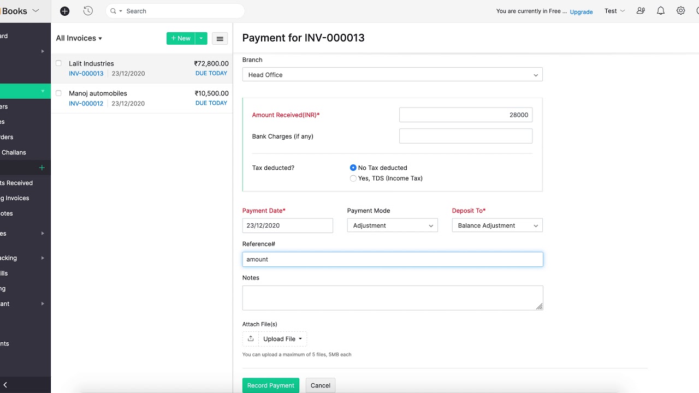The width and height of the screenshot is (699, 393).
Task: Open the Test organization dropdown
Action: (x=614, y=11)
